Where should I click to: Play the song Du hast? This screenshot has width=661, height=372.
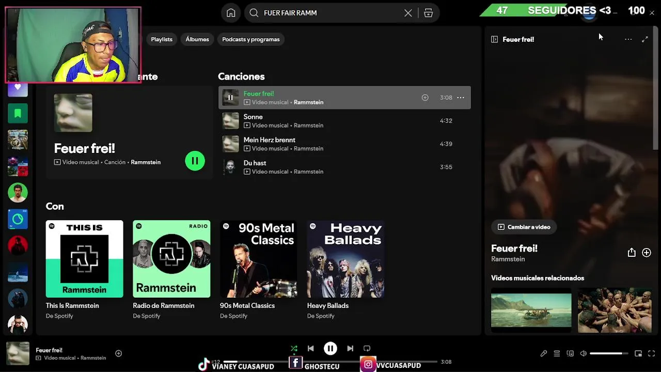(x=344, y=167)
